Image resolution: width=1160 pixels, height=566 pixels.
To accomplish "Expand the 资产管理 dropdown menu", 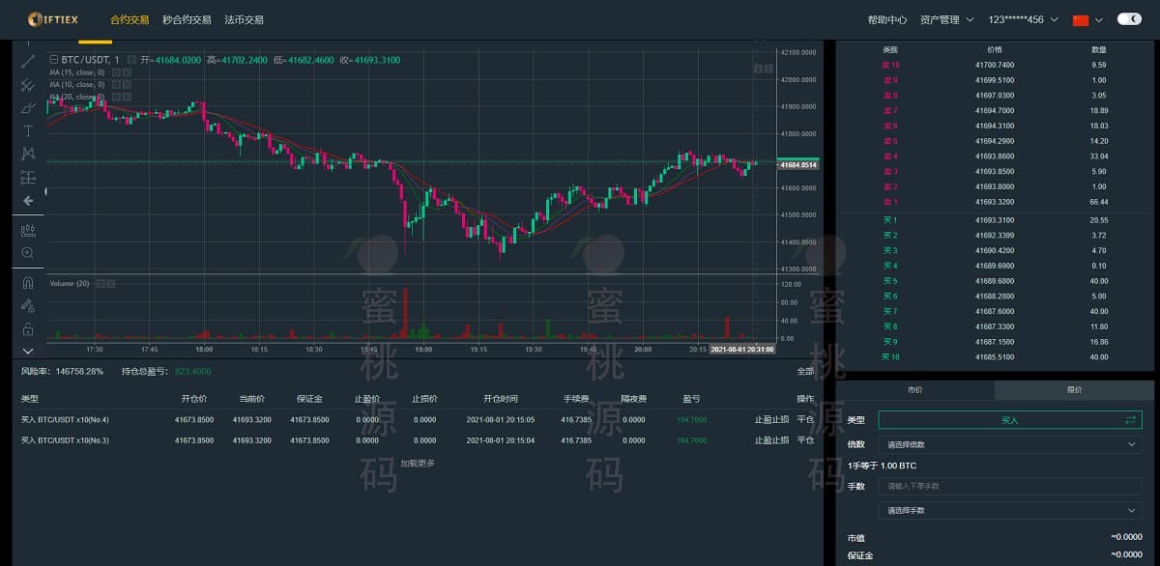I will point(946,19).
